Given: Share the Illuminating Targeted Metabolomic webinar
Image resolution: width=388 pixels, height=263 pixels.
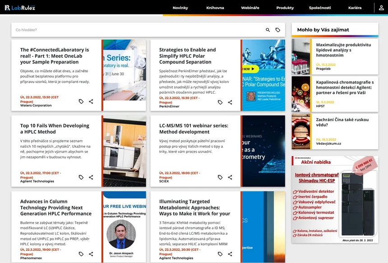Looking at the screenshot, I should pyautogui.click(x=230, y=254).
